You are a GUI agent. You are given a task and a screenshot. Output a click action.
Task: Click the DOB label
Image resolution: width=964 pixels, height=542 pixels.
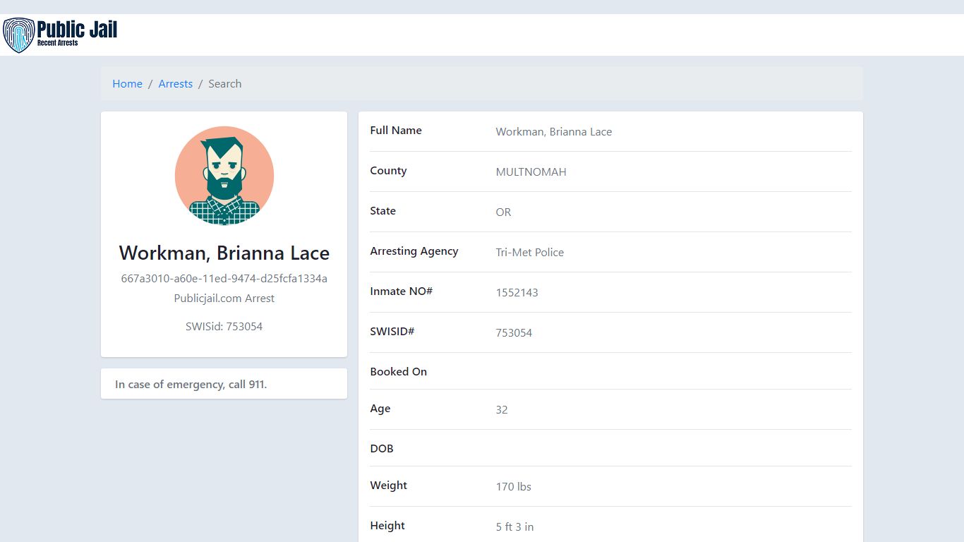pyautogui.click(x=382, y=449)
